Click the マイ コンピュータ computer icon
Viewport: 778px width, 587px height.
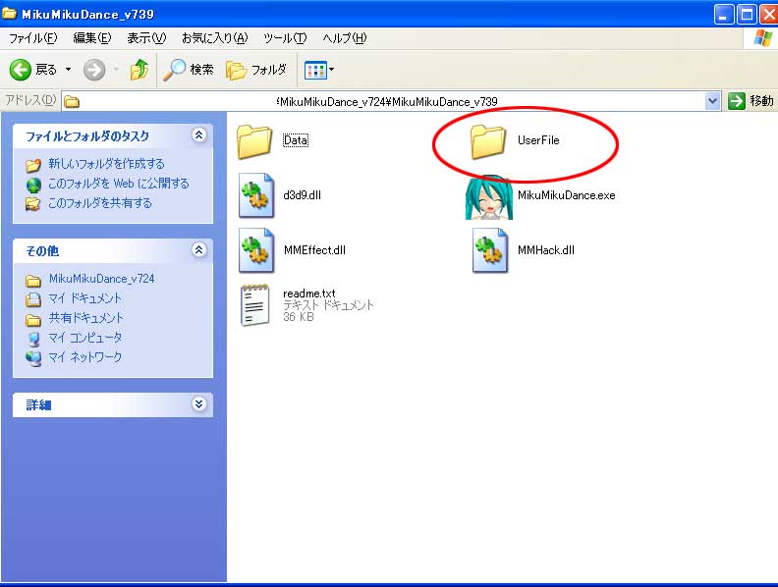[x=33, y=339]
